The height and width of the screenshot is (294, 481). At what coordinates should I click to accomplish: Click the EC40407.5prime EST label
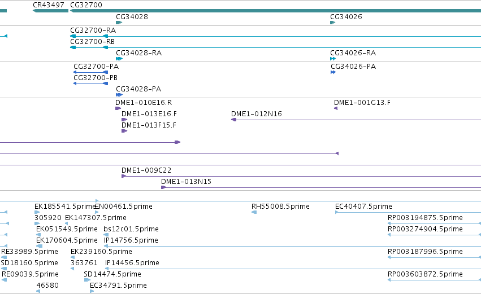coord(363,207)
